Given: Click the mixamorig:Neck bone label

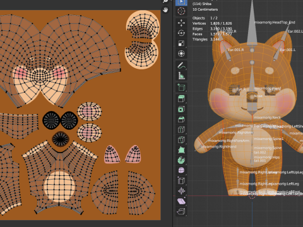Looking at the screenshot, I should tap(267, 117).
